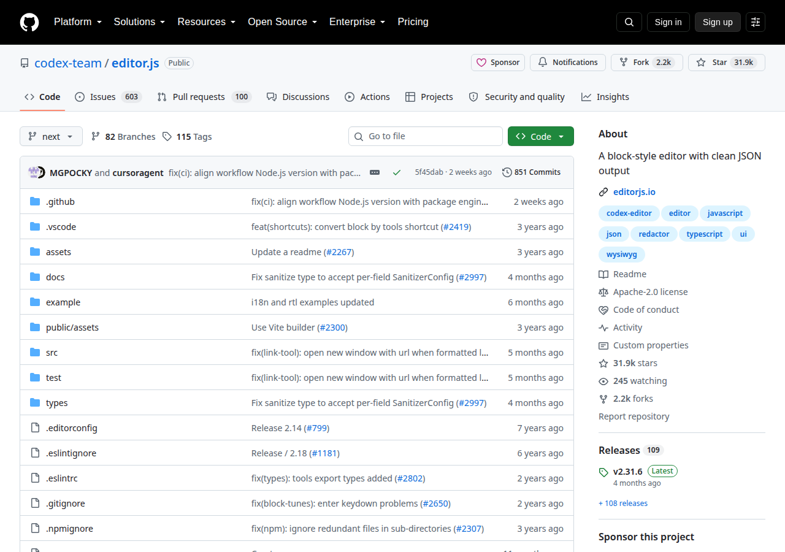The height and width of the screenshot is (552, 785).
Task: Open the editorjs.io website link
Action: click(634, 192)
